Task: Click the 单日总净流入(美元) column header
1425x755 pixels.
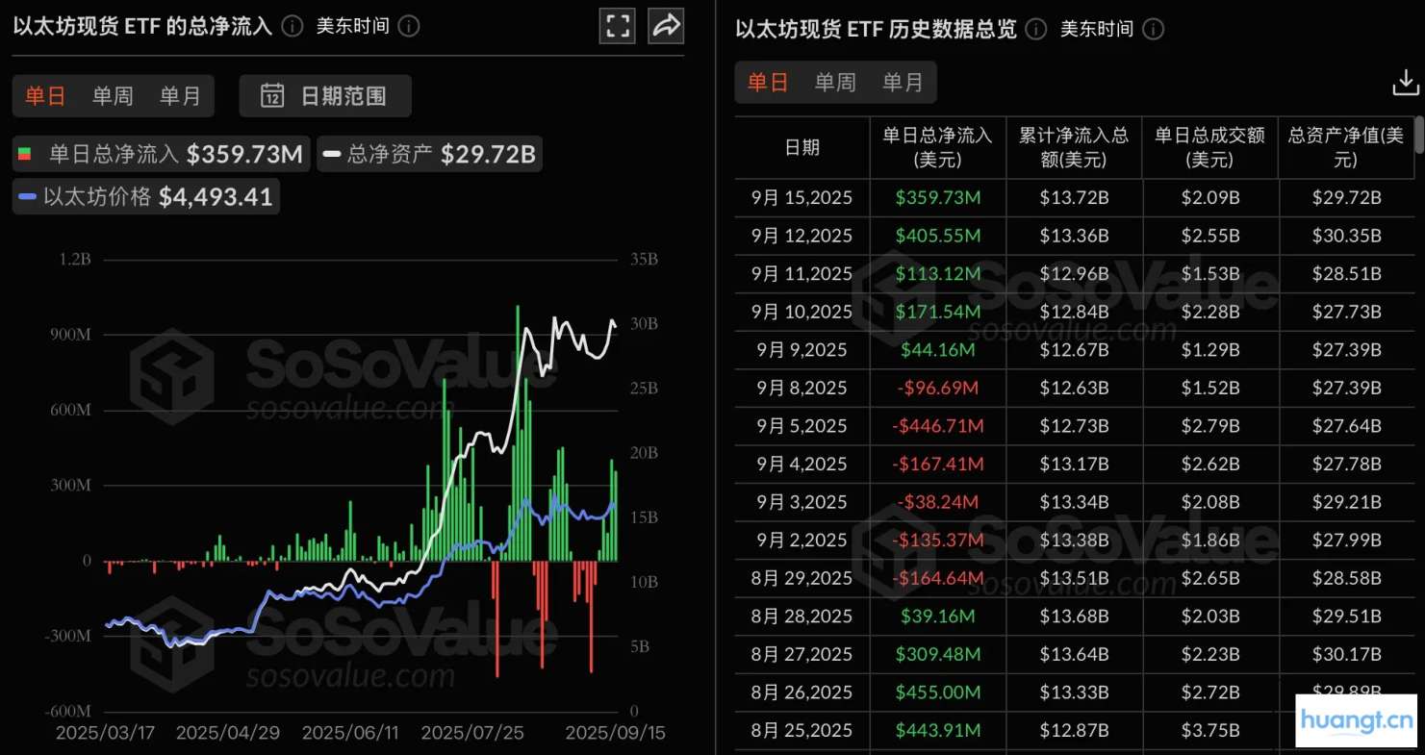Action: click(937, 147)
